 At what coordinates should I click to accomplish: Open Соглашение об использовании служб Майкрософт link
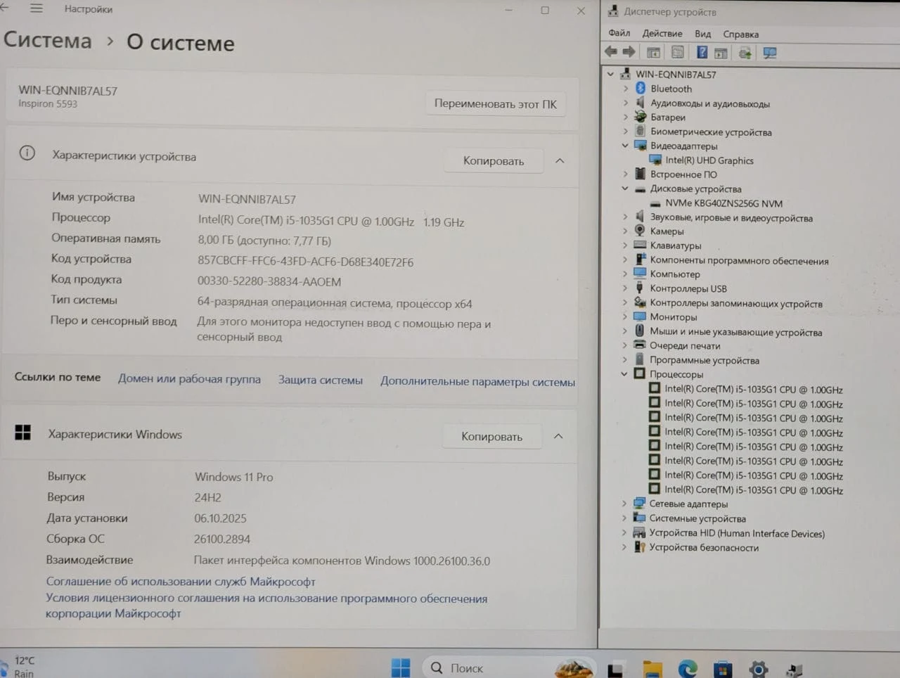[x=181, y=582]
